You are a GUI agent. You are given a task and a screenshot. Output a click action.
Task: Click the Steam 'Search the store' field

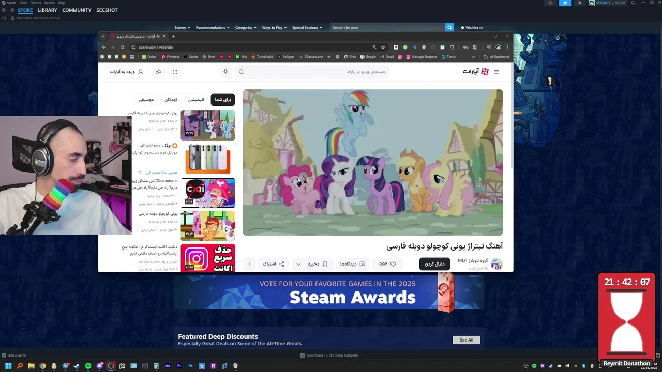point(388,27)
